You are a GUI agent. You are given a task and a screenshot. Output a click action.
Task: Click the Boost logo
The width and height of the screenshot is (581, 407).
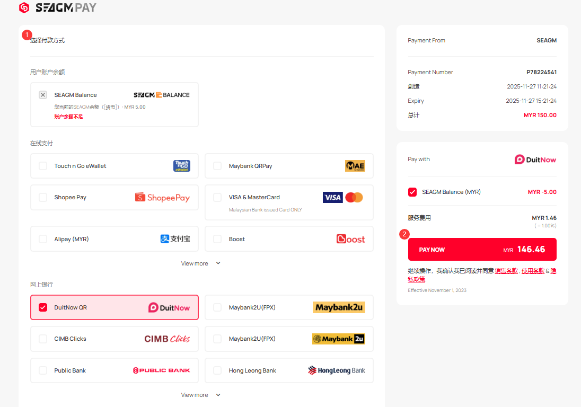(x=350, y=239)
